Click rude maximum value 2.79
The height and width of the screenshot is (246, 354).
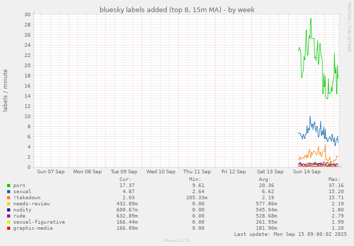[338, 216]
